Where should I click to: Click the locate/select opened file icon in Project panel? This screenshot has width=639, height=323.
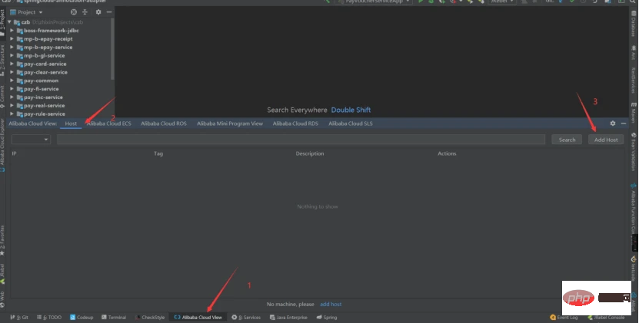tap(74, 12)
